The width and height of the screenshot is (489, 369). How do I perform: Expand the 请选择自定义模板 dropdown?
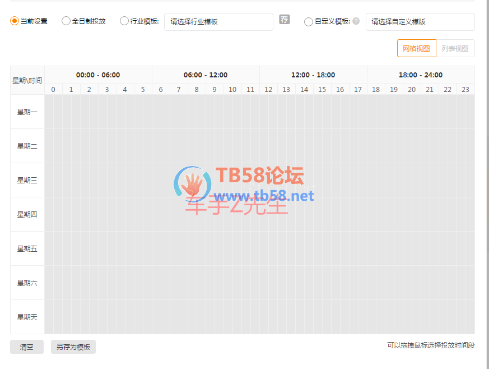420,22
